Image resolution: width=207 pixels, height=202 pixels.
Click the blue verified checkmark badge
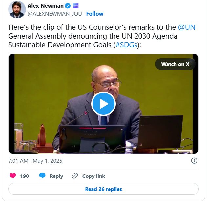[68, 6]
